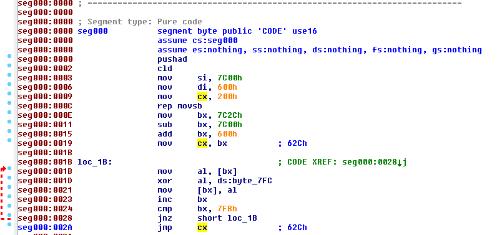
Task: Select highlighted cx in mov cx, 200h
Action: point(202,97)
